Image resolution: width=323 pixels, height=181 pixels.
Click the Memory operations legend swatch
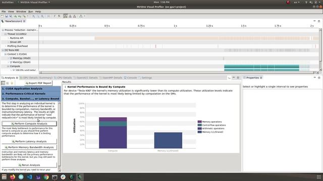click(x=200, y=122)
